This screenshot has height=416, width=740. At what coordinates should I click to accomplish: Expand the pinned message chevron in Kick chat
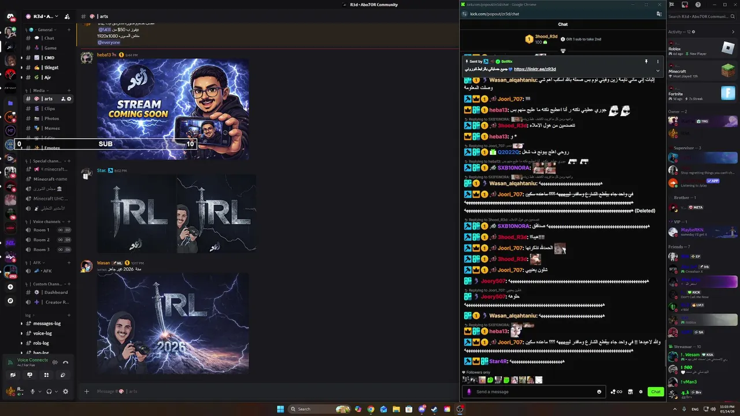point(657,70)
